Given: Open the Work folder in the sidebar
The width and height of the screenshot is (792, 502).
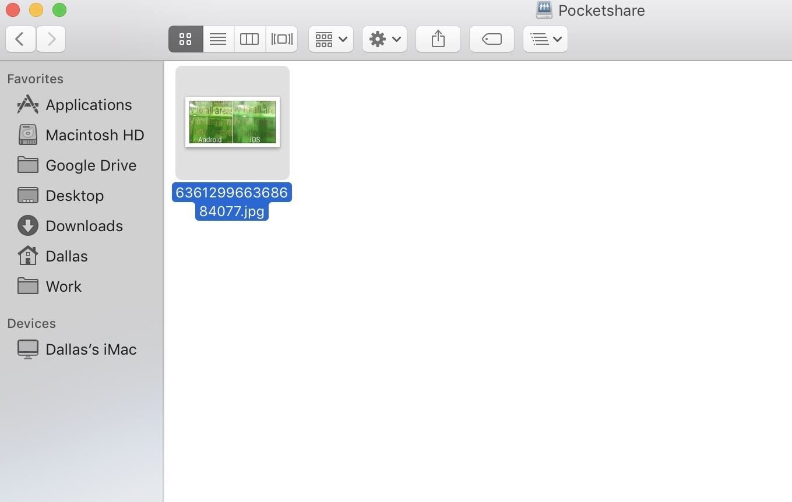Looking at the screenshot, I should 82,287.
